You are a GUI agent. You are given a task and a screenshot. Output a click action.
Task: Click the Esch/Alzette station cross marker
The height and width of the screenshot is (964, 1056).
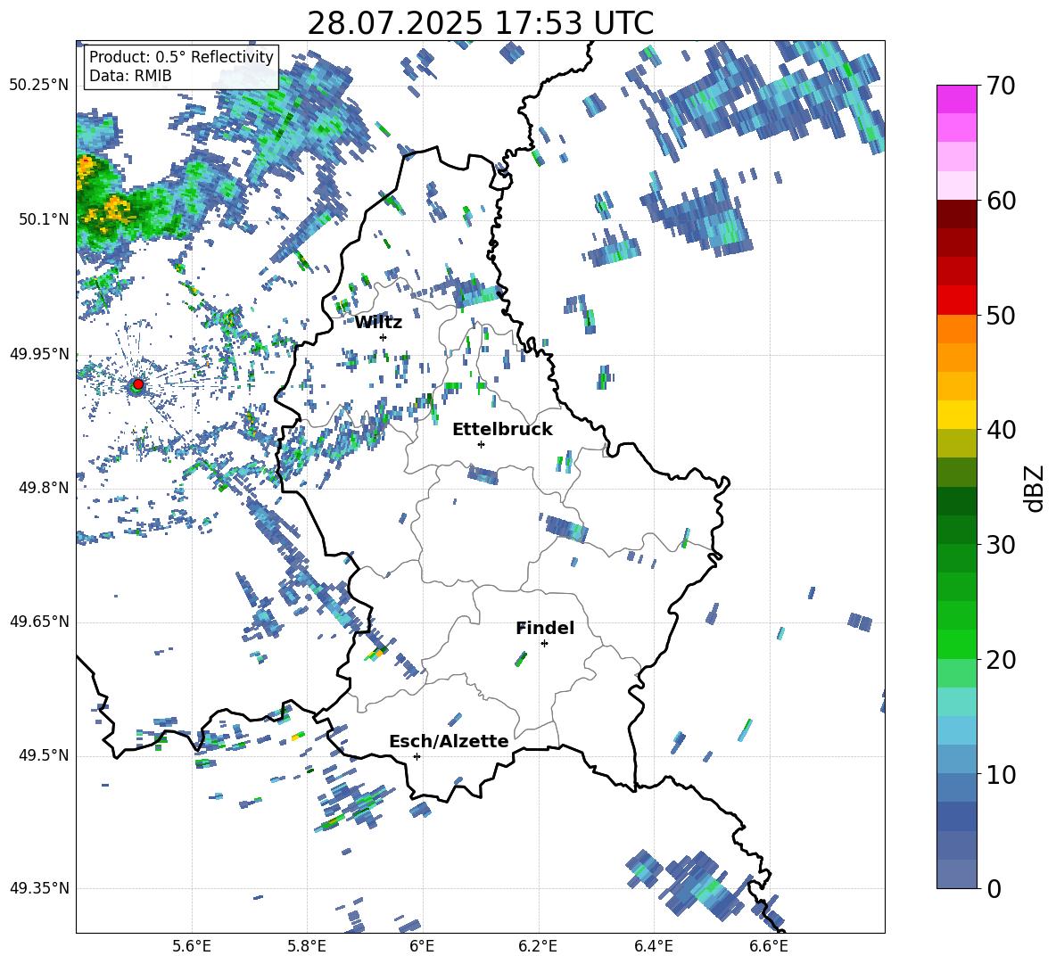(417, 756)
